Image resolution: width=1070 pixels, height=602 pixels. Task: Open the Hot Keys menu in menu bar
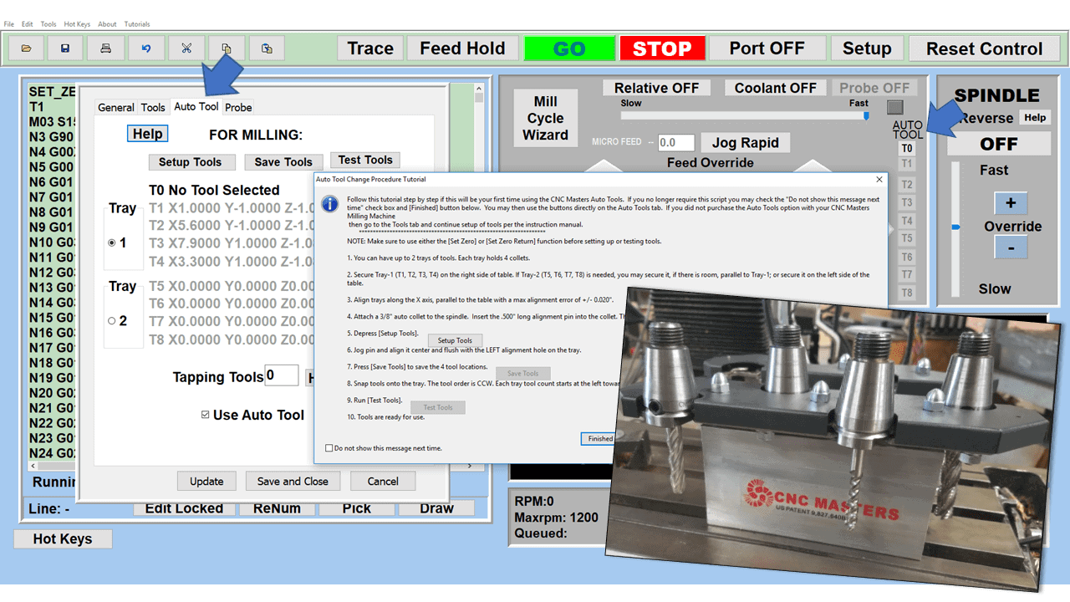(x=77, y=24)
